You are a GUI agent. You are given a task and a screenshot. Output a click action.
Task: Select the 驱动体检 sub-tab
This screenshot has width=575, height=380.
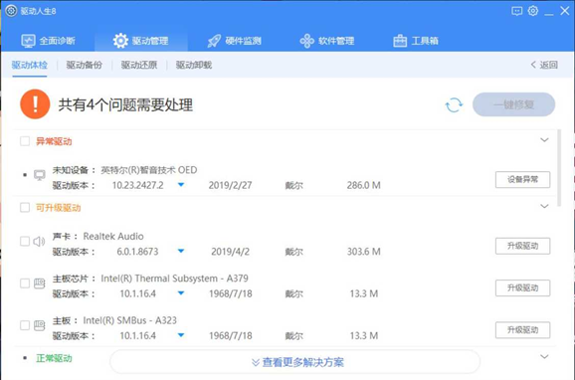coord(29,65)
